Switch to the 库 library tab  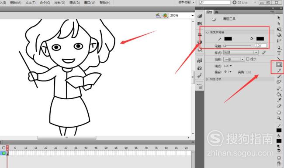pos(217,12)
